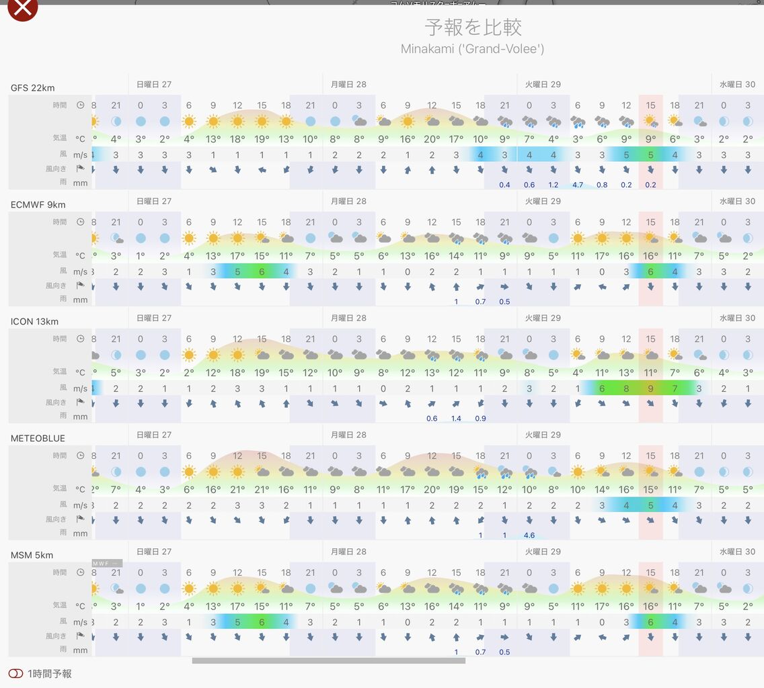Click MSM wind speed 6 at Tuesday 15h
Viewport: 764px width, 688px height.
(x=650, y=622)
